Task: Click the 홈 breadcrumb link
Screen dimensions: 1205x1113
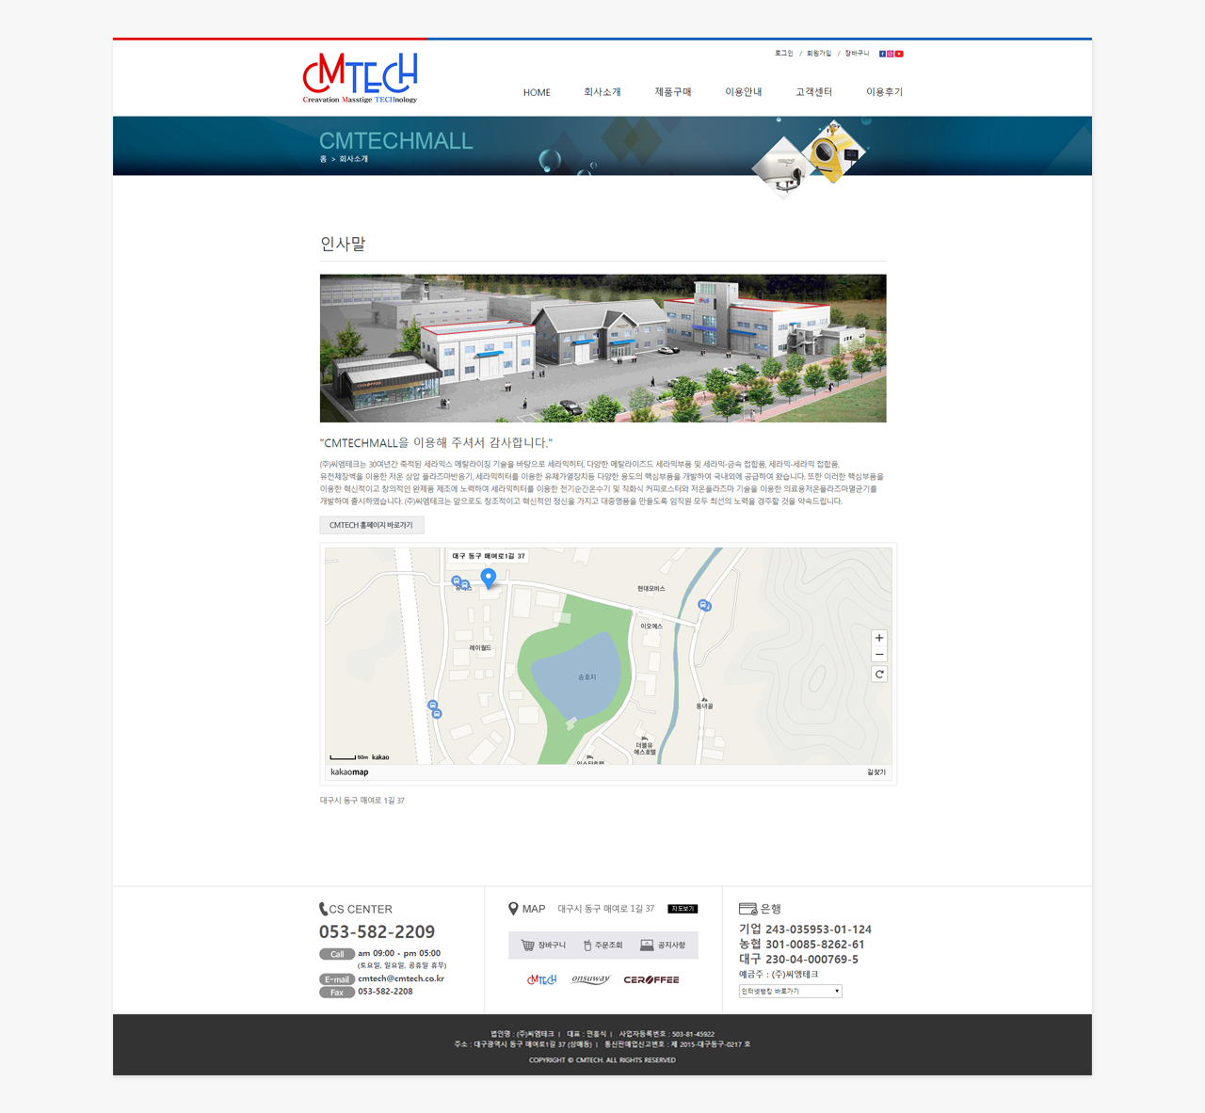Action: coord(323,159)
